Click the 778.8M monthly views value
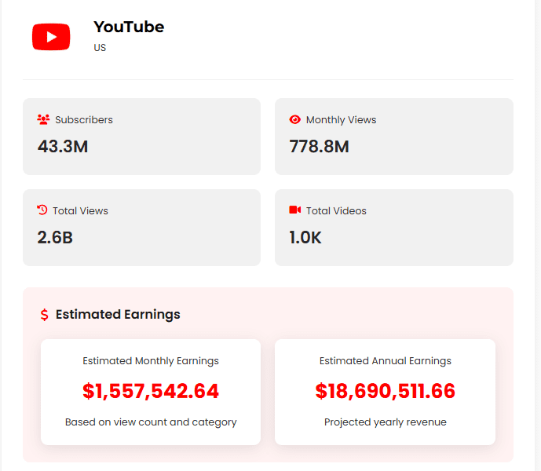The image size is (541, 471). tap(319, 147)
